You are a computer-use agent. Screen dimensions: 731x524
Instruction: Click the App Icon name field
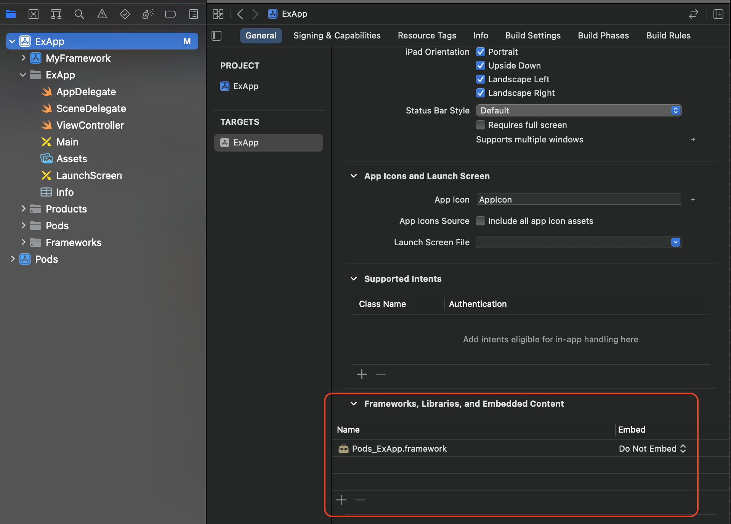coord(579,200)
